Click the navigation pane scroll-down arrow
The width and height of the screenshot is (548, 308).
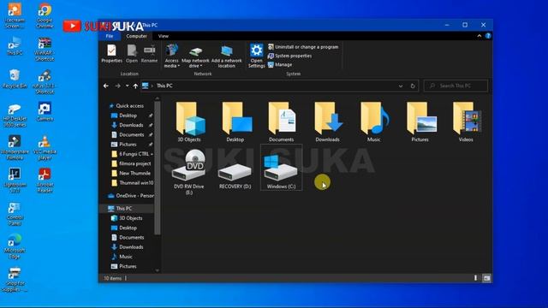coord(157,270)
